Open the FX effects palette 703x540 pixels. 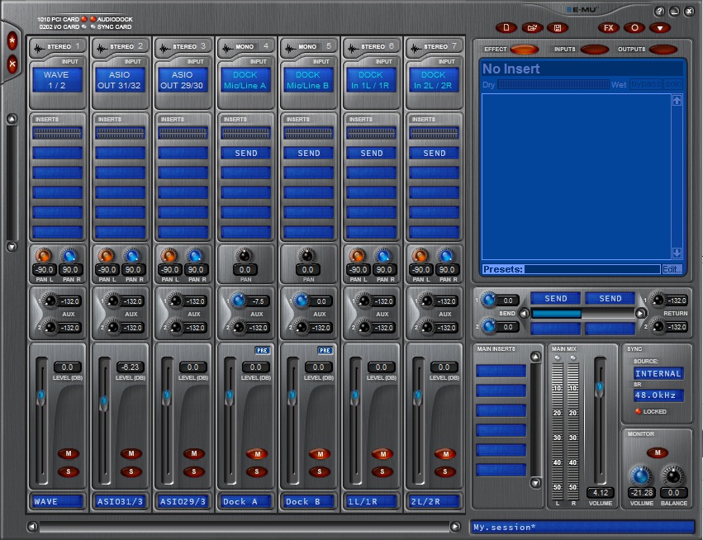pyautogui.click(x=609, y=27)
